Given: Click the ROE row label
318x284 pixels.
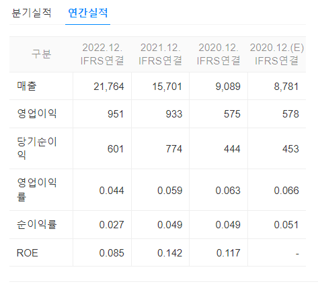Looking at the screenshot, I should [28, 253].
